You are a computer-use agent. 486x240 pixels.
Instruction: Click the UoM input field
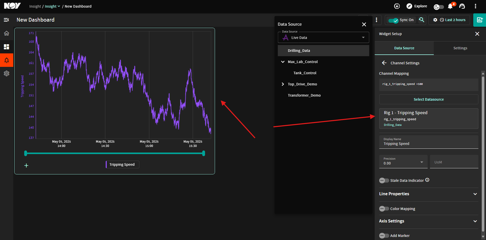pos(454,162)
